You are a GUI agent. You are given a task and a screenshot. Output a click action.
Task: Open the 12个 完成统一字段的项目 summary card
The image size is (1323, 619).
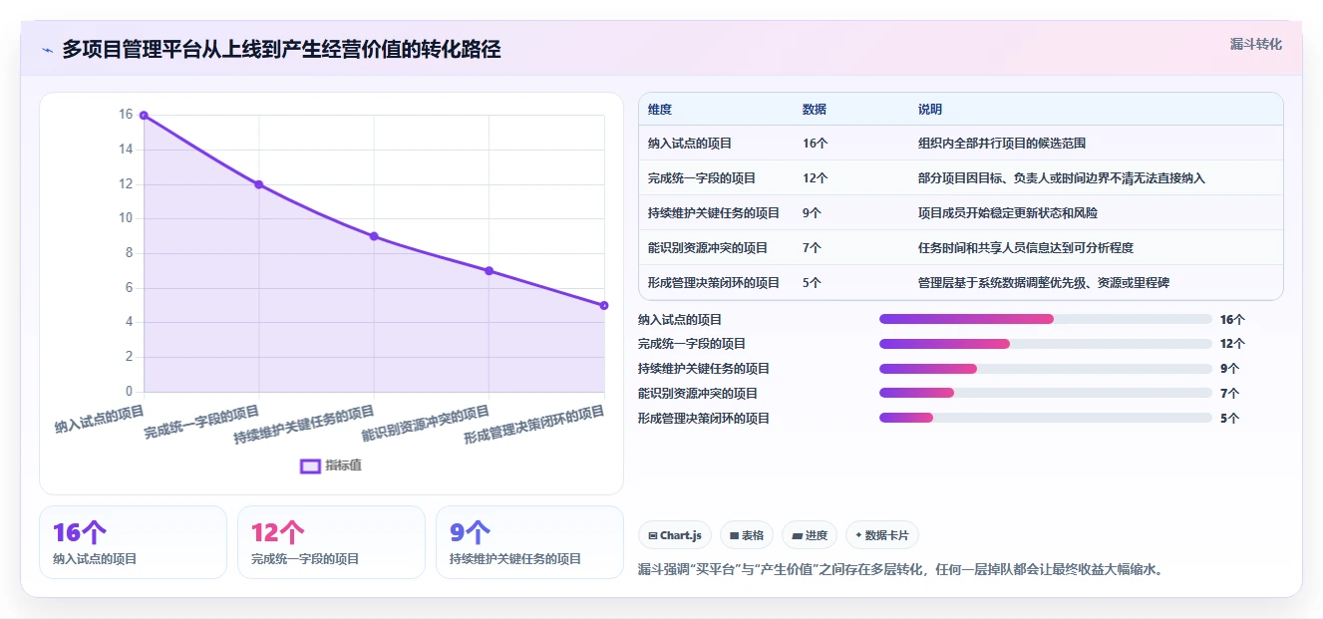tap(331, 542)
